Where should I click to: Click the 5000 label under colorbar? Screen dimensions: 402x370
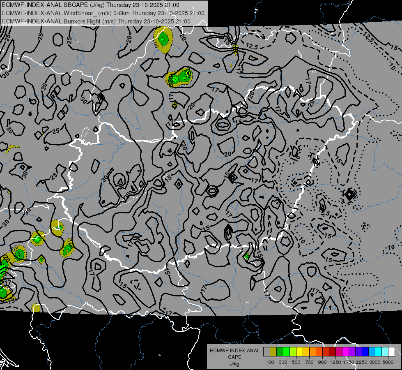388,362
